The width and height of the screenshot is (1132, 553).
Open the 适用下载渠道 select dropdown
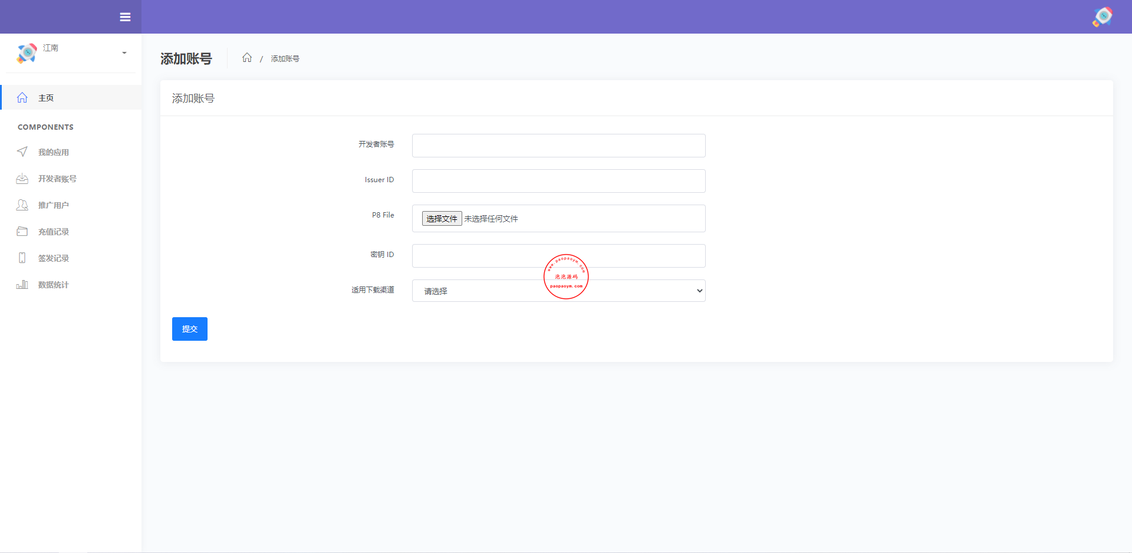point(558,291)
